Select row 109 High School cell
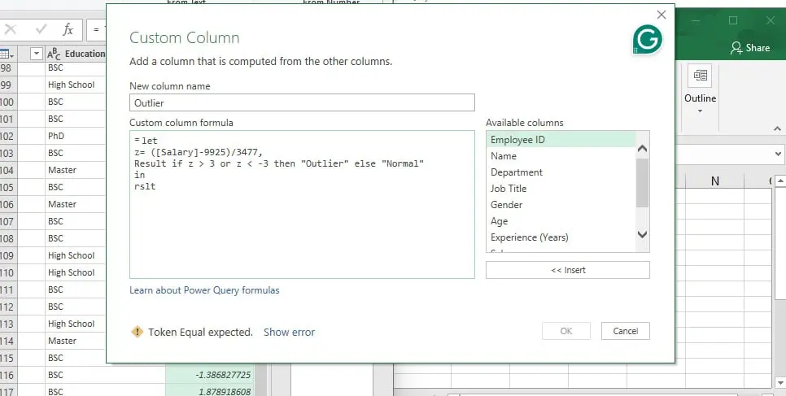 click(75, 255)
